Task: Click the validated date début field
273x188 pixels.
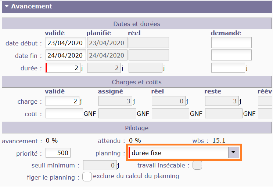Action: [65, 43]
